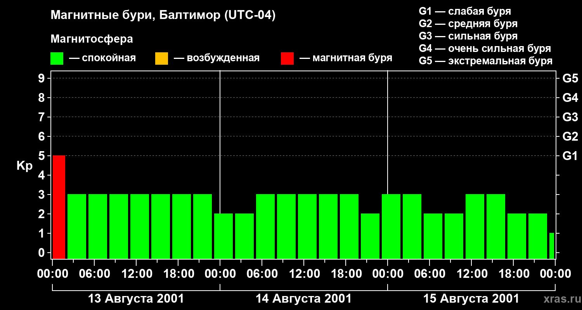
Task: Click the 'G4 — очень сильная буря' line
Action: (485, 48)
